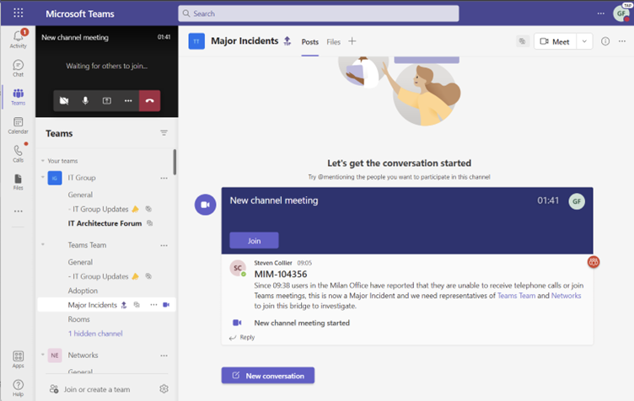Open the Teams Team mention link
Viewport: 634px width, 401px height.
[x=516, y=296]
